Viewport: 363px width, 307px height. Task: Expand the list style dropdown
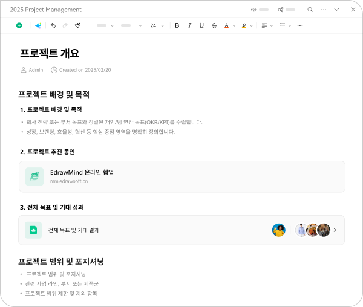click(x=290, y=25)
